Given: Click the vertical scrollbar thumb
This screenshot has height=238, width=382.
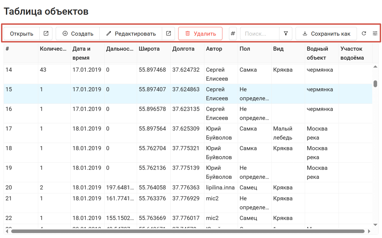Looking at the screenshot, I should tap(375, 84).
